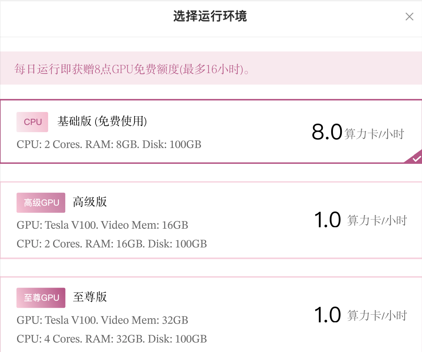422x352 pixels.
Task: Select the 至尊版 environment option
Action: (x=211, y=314)
